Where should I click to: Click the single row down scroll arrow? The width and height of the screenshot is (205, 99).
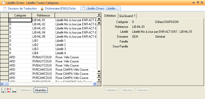(x=99, y=72)
